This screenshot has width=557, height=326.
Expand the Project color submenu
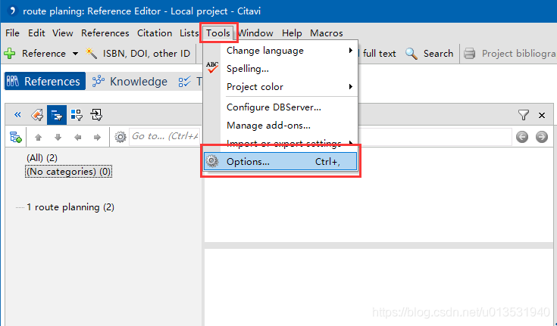280,87
